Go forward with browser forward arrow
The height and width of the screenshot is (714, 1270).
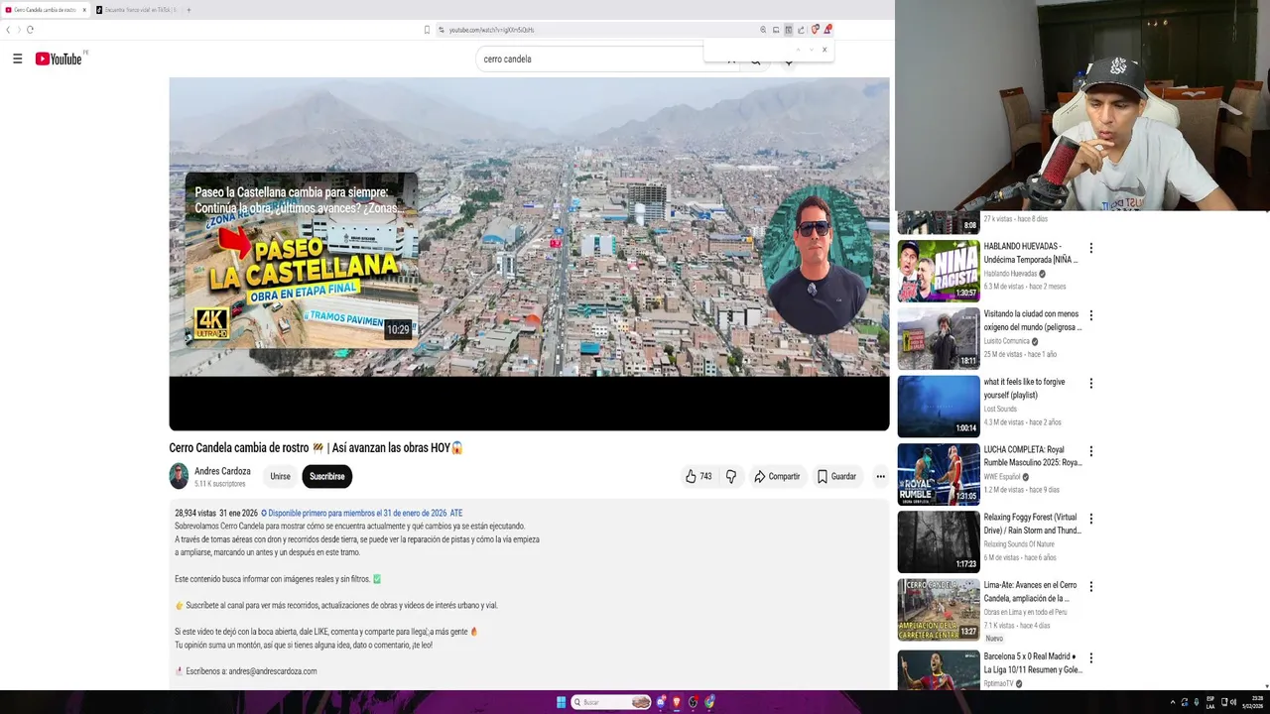(x=19, y=30)
